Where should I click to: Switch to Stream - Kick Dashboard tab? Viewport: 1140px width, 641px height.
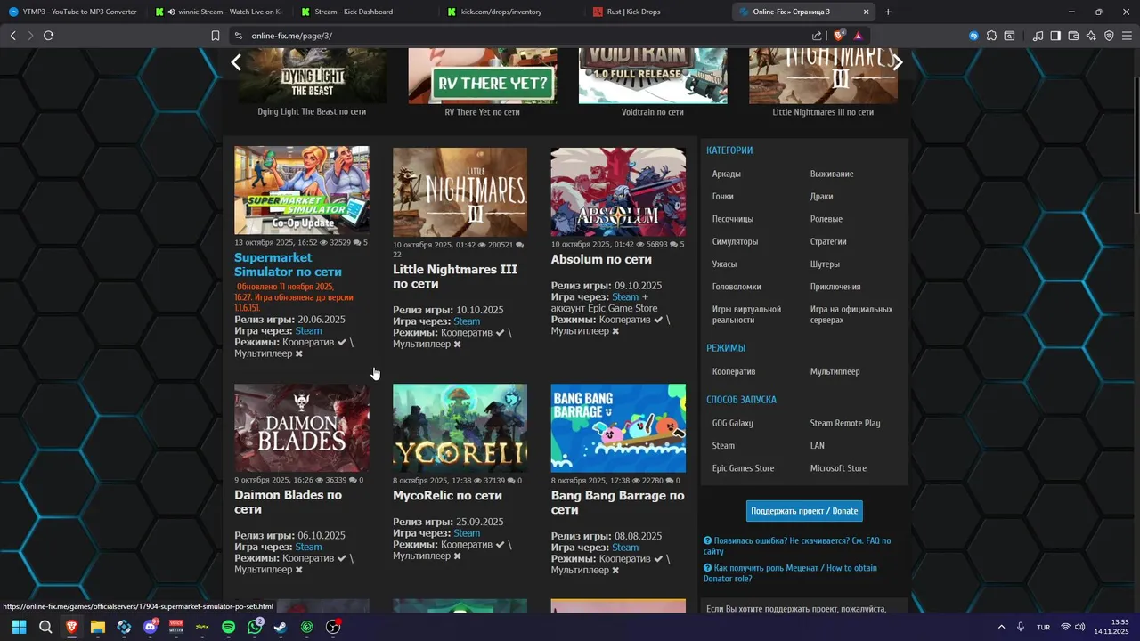365,12
